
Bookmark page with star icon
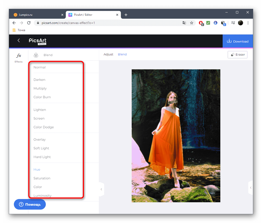(192, 23)
